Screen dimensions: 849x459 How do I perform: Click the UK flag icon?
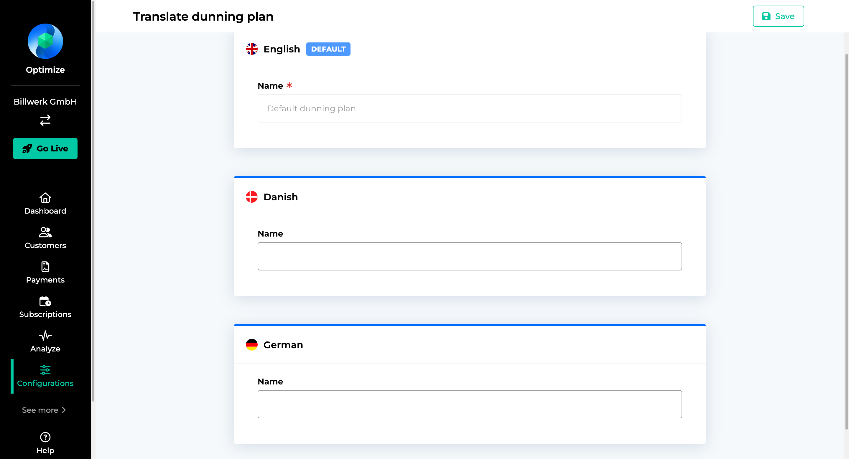coord(252,49)
